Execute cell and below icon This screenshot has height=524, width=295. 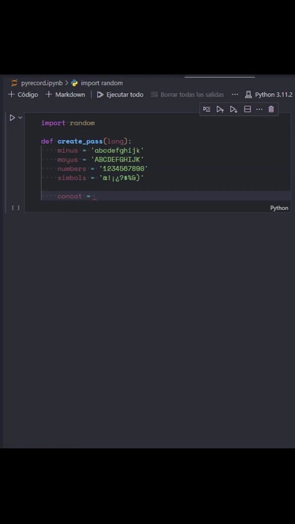pos(233,109)
